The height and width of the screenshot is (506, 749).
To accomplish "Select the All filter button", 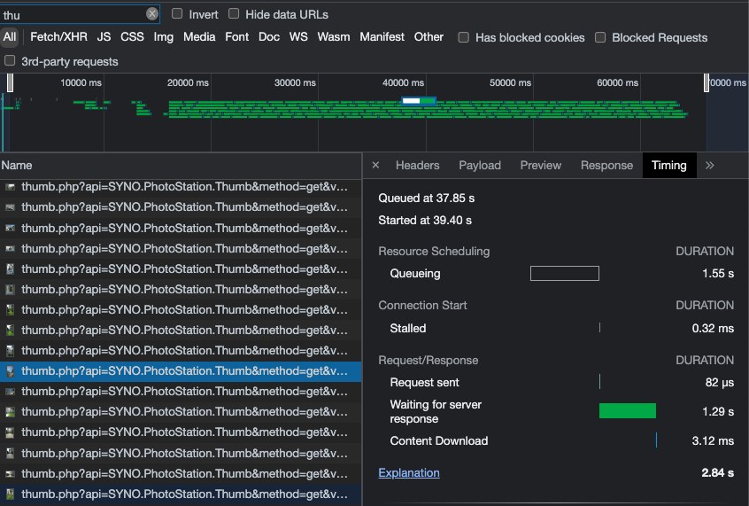I will coord(10,37).
